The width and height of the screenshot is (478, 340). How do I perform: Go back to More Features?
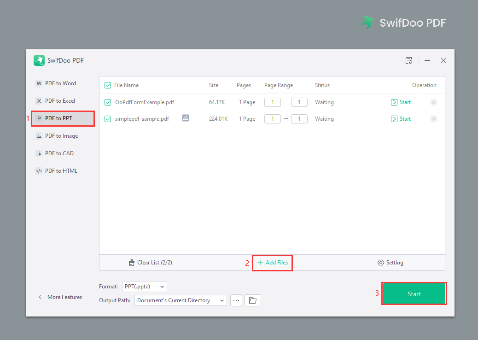(x=60, y=297)
